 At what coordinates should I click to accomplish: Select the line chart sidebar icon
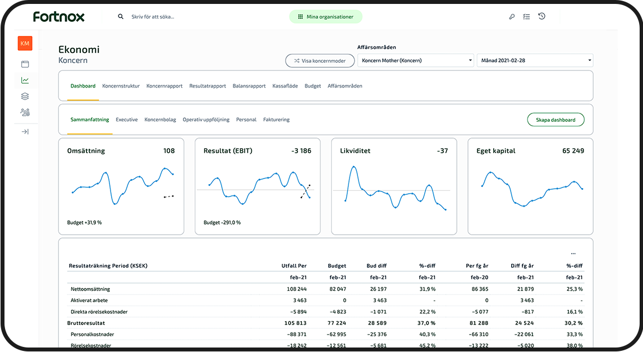pyautogui.click(x=25, y=80)
